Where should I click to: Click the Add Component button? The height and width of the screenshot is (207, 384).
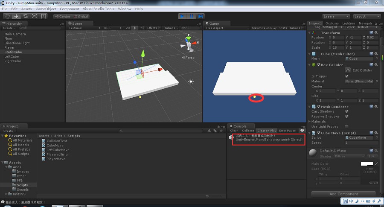pyautogui.click(x=343, y=194)
